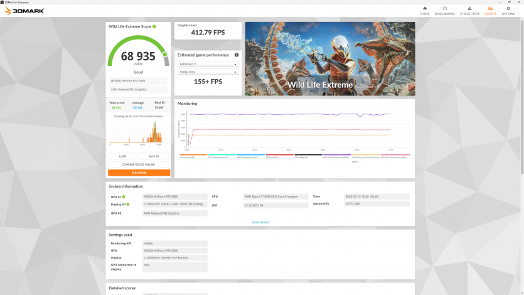Click the Run Again button
Image resolution: width=524 pixels, height=295 pixels.
tap(139, 173)
